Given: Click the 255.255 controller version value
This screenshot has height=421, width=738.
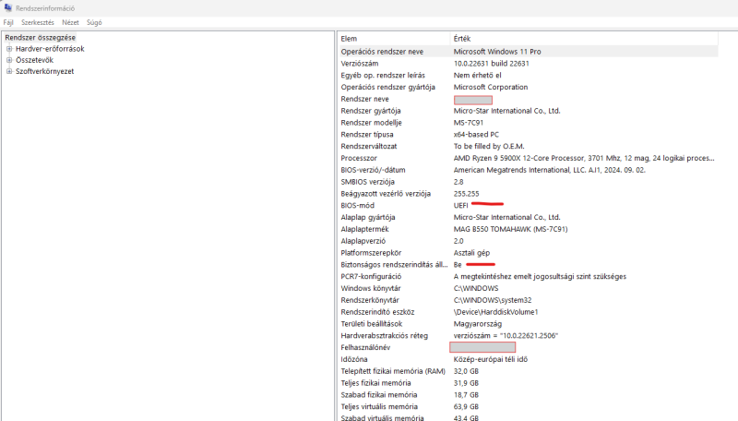Looking at the screenshot, I should 466,194.
